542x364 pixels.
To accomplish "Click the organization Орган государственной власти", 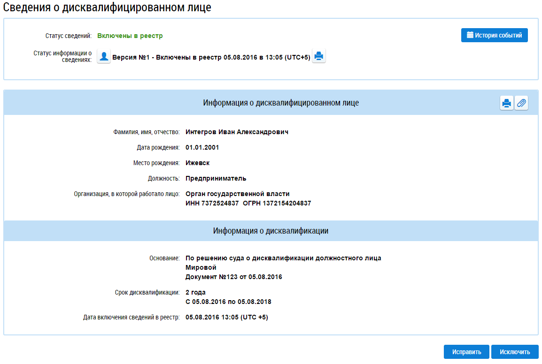I will [238, 194].
